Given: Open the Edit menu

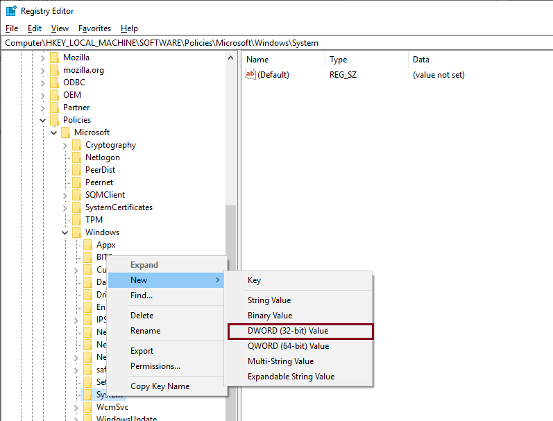Looking at the screenshot, I should click(x=35, y=28).
